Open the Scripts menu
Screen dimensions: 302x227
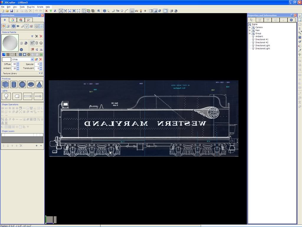tap(40, 7)
